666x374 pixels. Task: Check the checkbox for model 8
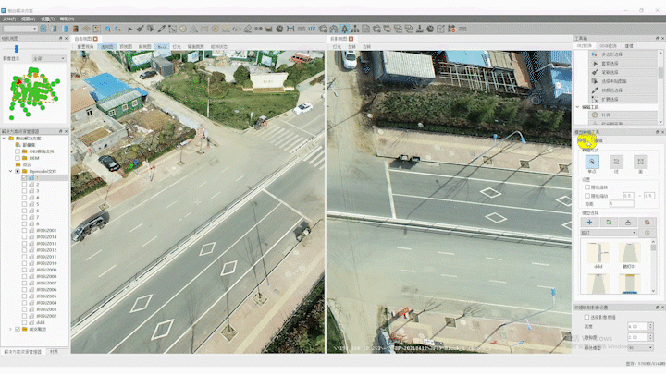(24, 223)
